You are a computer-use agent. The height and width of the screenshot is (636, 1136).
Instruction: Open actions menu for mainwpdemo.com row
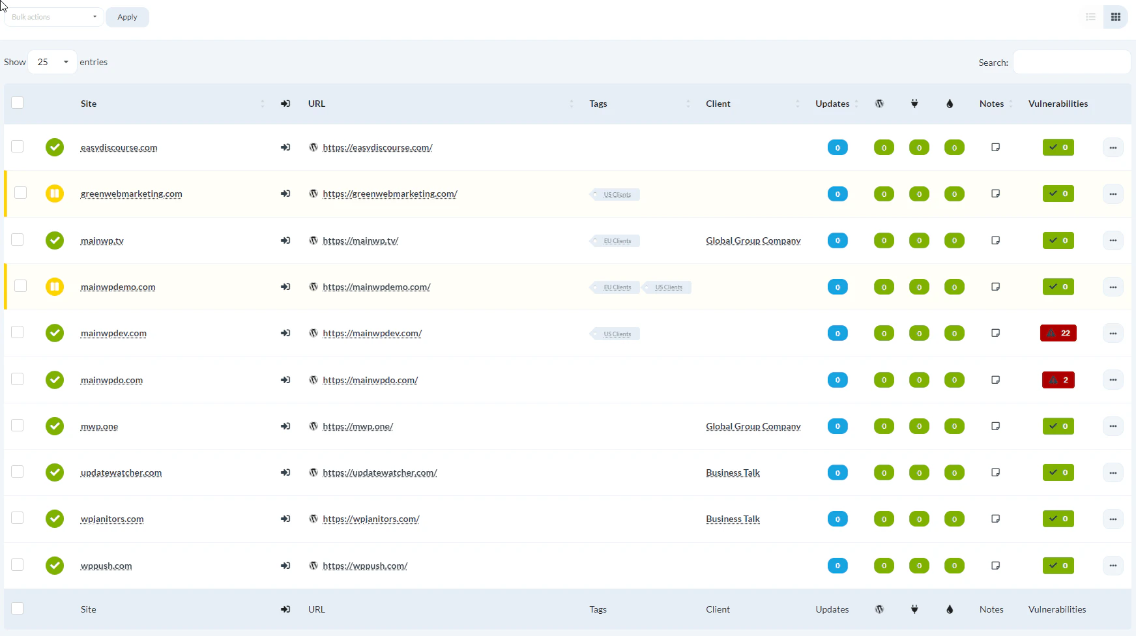tap(1113, 287)
